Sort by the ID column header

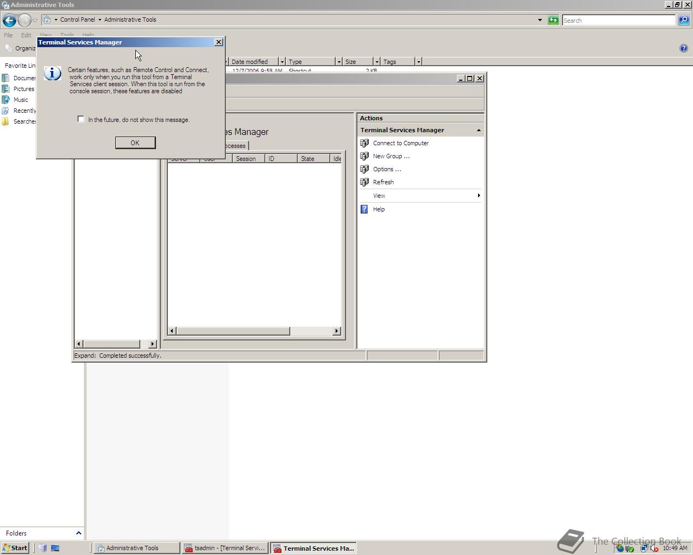coord(282,159)
